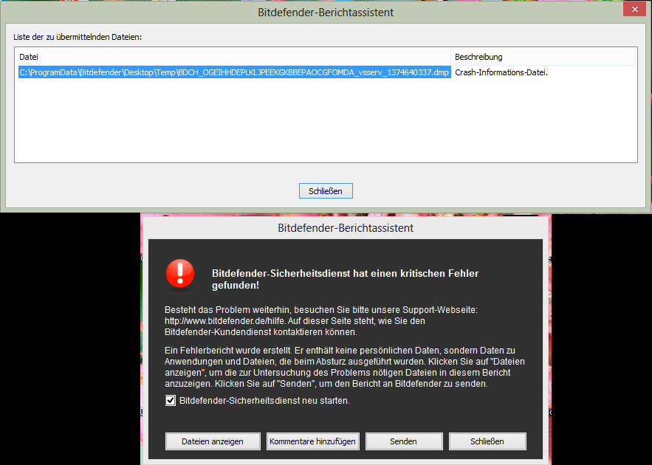
Task: Close the top Berichtassistent window with X
Action: (x=634, y=10)
